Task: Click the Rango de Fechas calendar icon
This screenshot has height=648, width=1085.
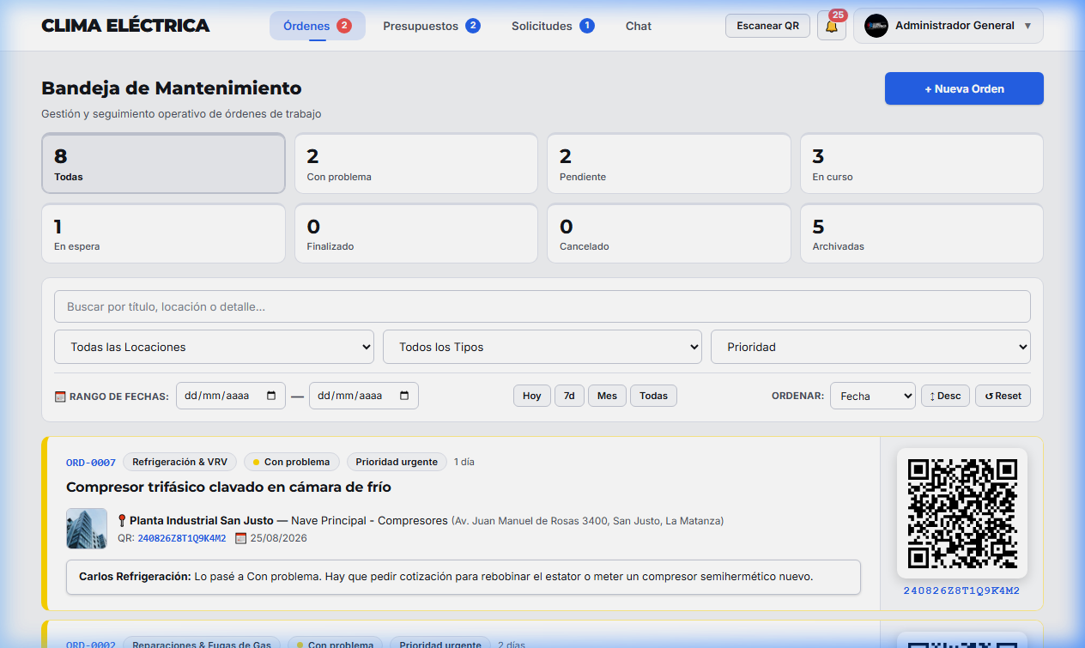Action: click(x=60, y=397)
